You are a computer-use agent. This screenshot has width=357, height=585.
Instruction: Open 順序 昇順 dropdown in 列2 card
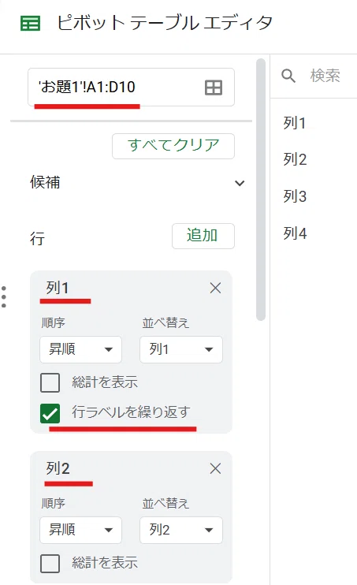point(80,530)
